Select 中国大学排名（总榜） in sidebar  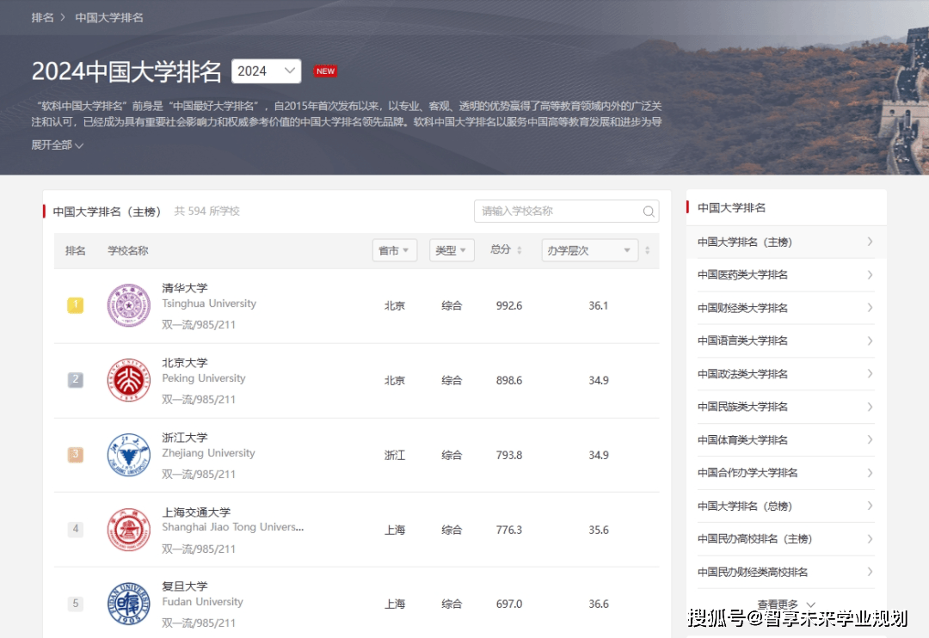click(785, 506)
